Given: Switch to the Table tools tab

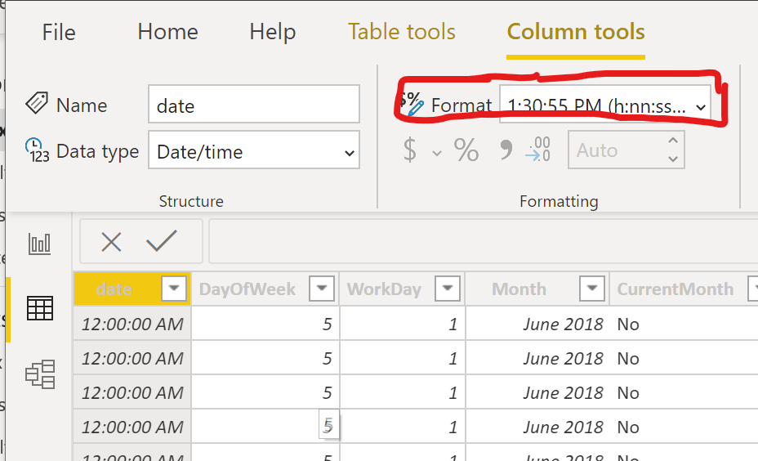Looking at the screenshot, I should (401, 32).
